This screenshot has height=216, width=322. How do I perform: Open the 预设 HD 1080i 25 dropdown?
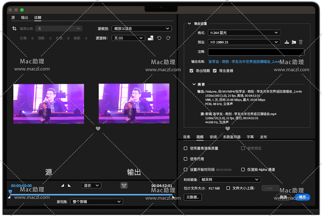(244, 42)
